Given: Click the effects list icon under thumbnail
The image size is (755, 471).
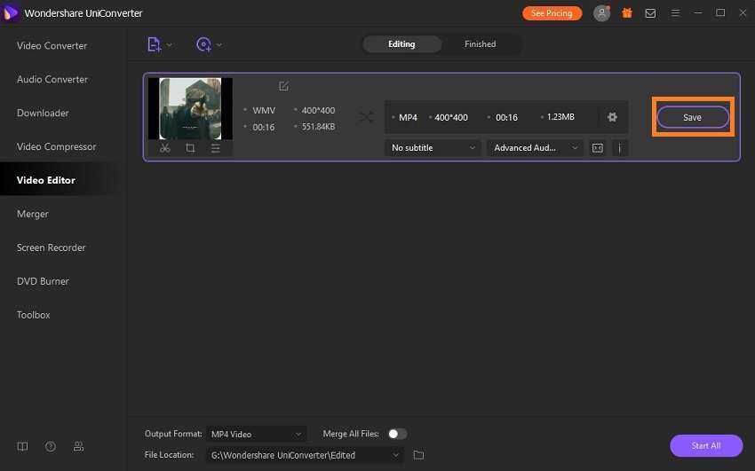Looking at the screenshot, I should (x=216, y=148).
